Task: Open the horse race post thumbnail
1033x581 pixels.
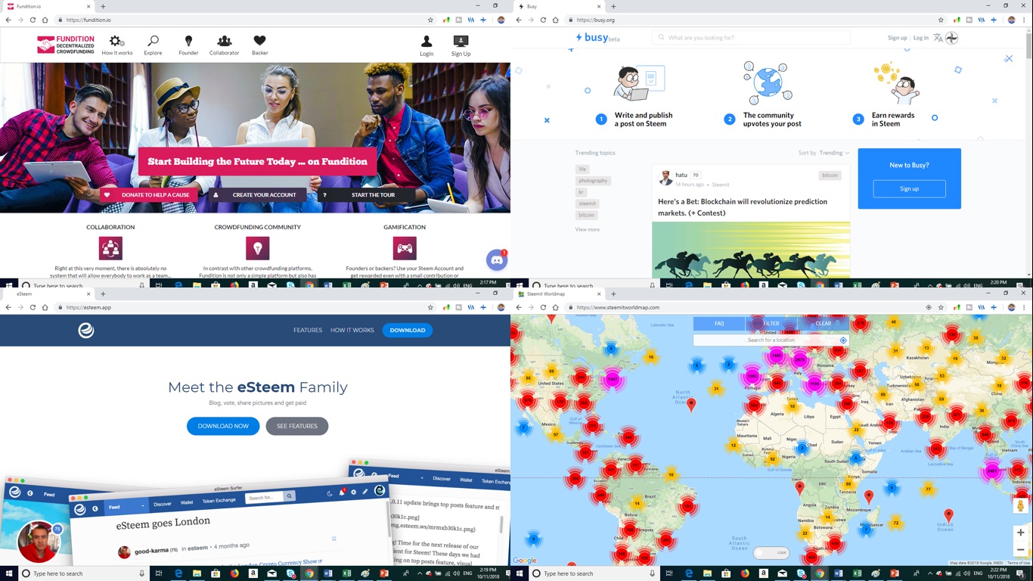Action: point(751,250)
